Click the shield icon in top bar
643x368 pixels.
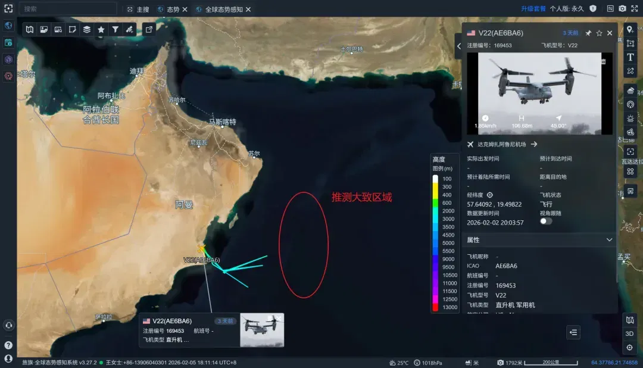tap(593, 8)
